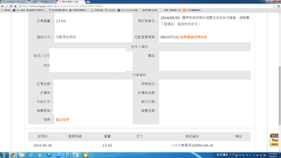
Task: Click the orange 發票 invoice link
Action: coord(62,120)
